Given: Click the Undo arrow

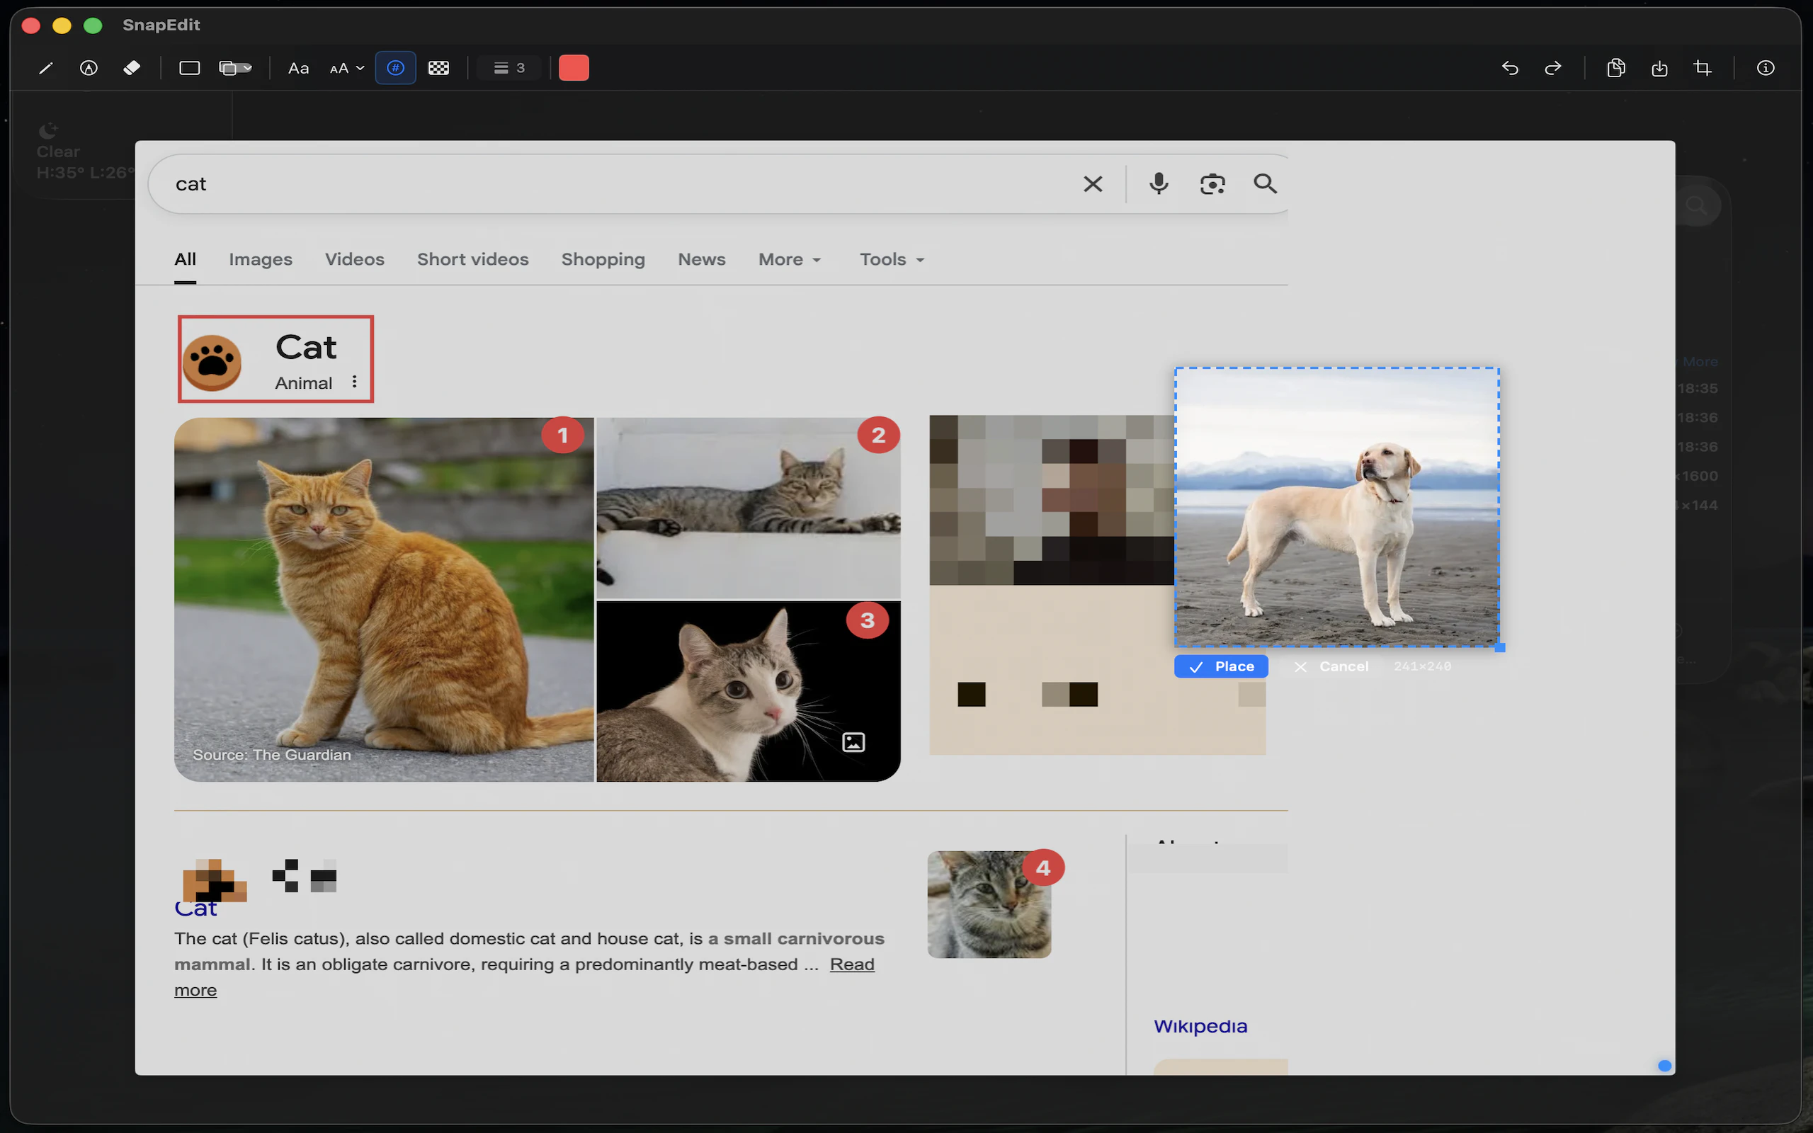Looking at the screenshot, I should (1510, 68).
